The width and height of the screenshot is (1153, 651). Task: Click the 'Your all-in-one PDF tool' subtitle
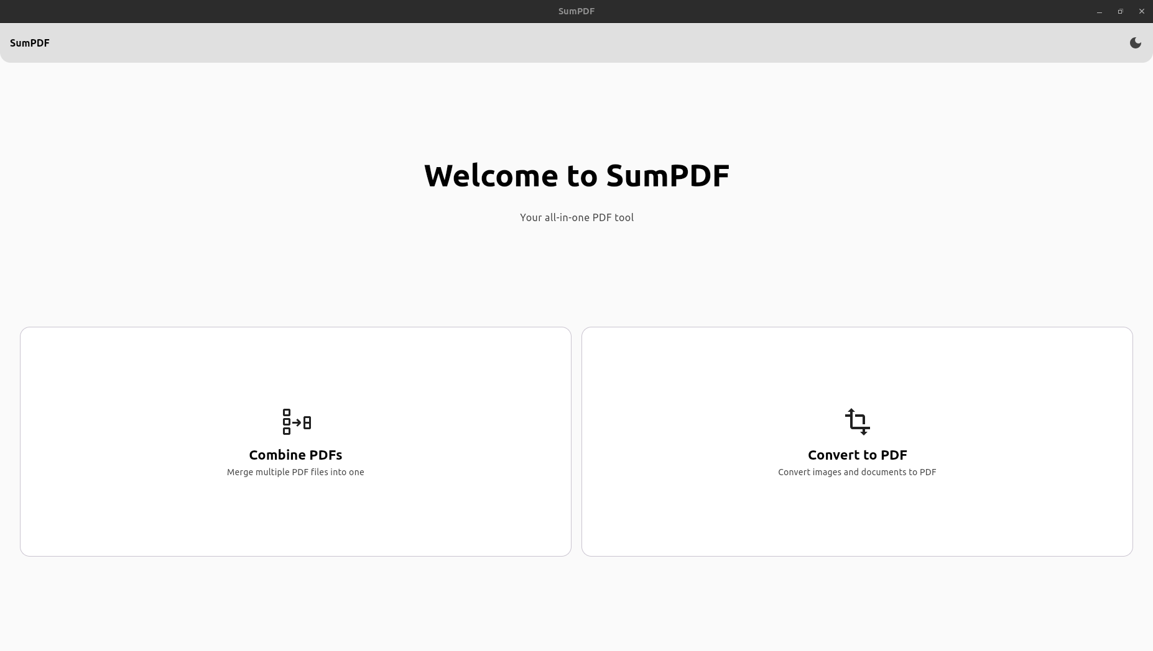click(x=576, y=217)
